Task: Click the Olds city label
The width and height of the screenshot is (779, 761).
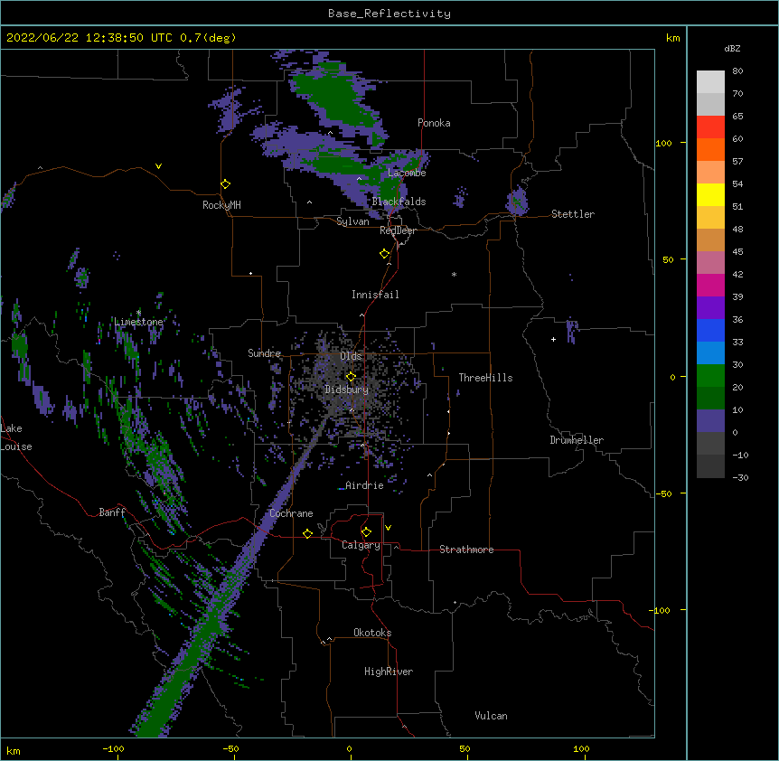Action: 351,356
